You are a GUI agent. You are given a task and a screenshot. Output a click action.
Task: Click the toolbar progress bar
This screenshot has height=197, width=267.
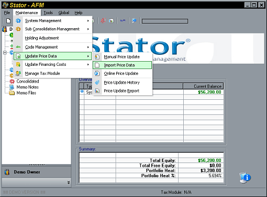tap(165, 21)
